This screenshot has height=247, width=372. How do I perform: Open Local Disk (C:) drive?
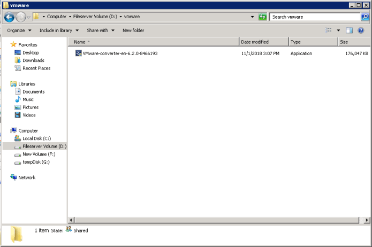tap(36, 138)
